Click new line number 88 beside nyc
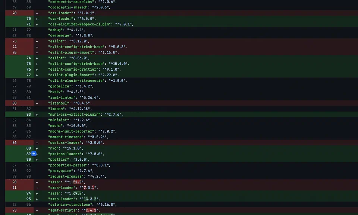 (29, 148)
